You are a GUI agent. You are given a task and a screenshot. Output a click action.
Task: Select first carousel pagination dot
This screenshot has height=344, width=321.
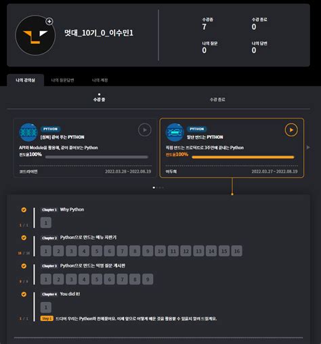[x=154, y=188]
